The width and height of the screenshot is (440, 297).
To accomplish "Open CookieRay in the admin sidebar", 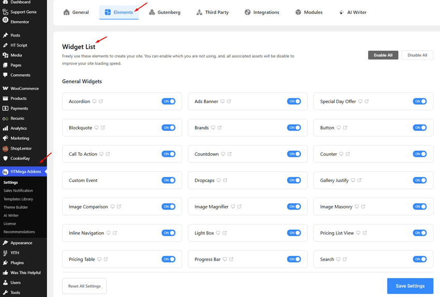I will [x=23, y=158].
